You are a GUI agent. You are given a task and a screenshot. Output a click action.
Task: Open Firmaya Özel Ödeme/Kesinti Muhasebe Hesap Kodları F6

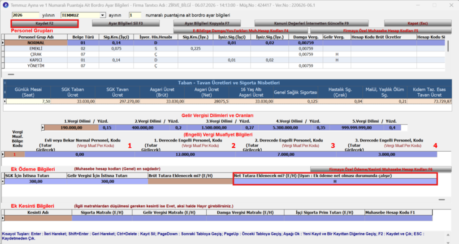381,170
